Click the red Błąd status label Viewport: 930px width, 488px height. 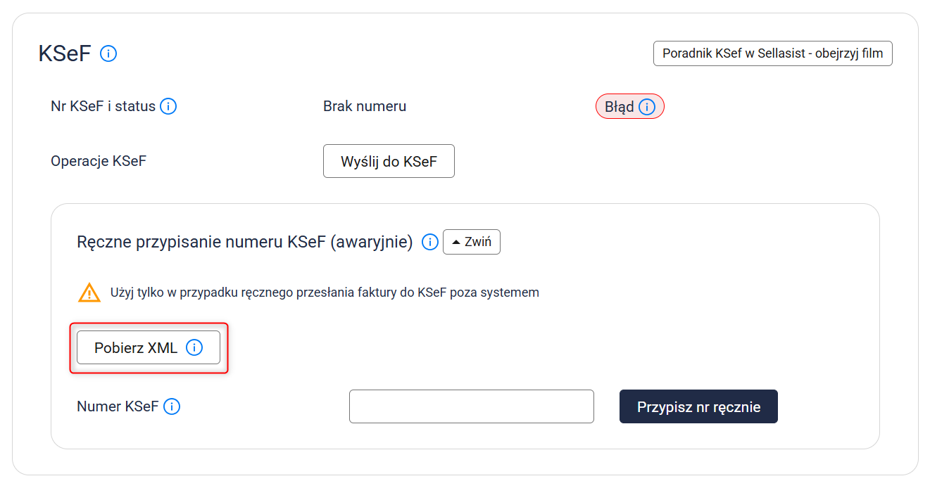tap(619, 107)
